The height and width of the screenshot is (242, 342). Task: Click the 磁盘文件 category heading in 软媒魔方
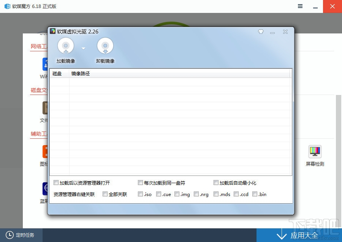coord(39,90)
